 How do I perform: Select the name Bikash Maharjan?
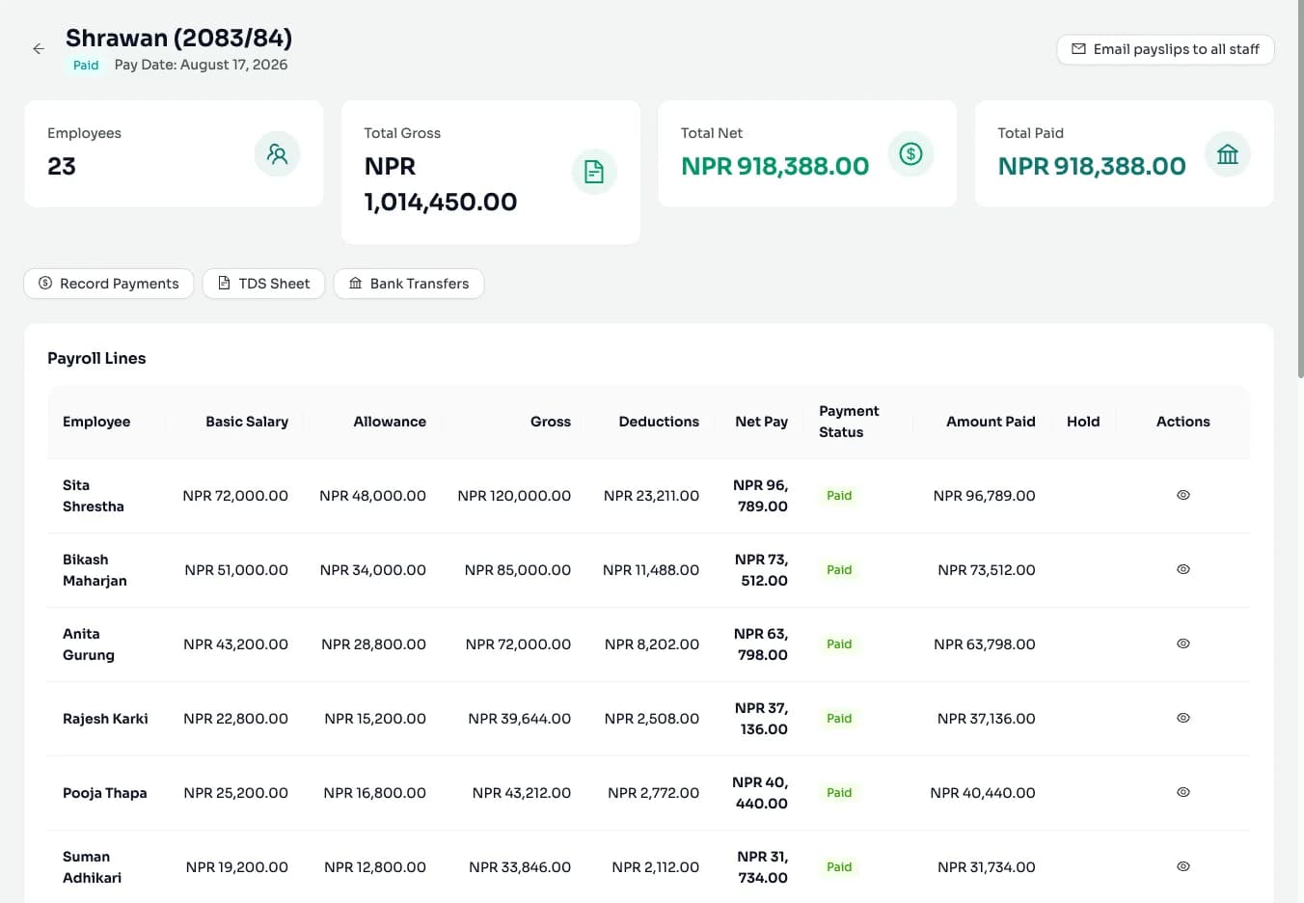pos(95,570)
